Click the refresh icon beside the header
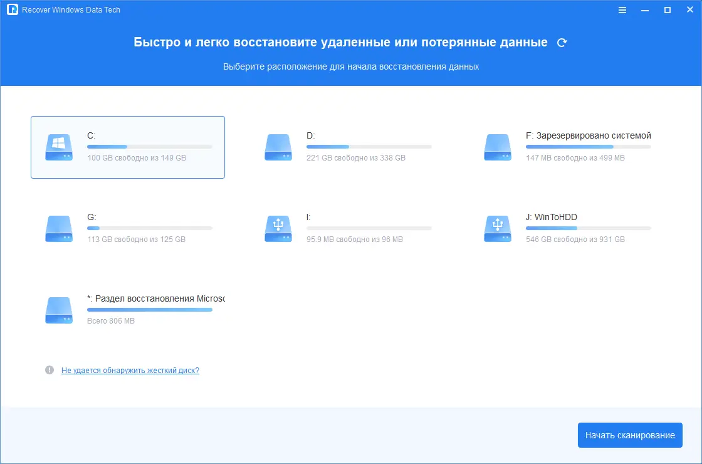Screen dimensions: 702x464 click(562, 42)
